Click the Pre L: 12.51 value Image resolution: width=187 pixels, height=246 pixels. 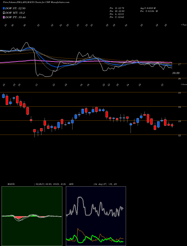coord(117,14)
